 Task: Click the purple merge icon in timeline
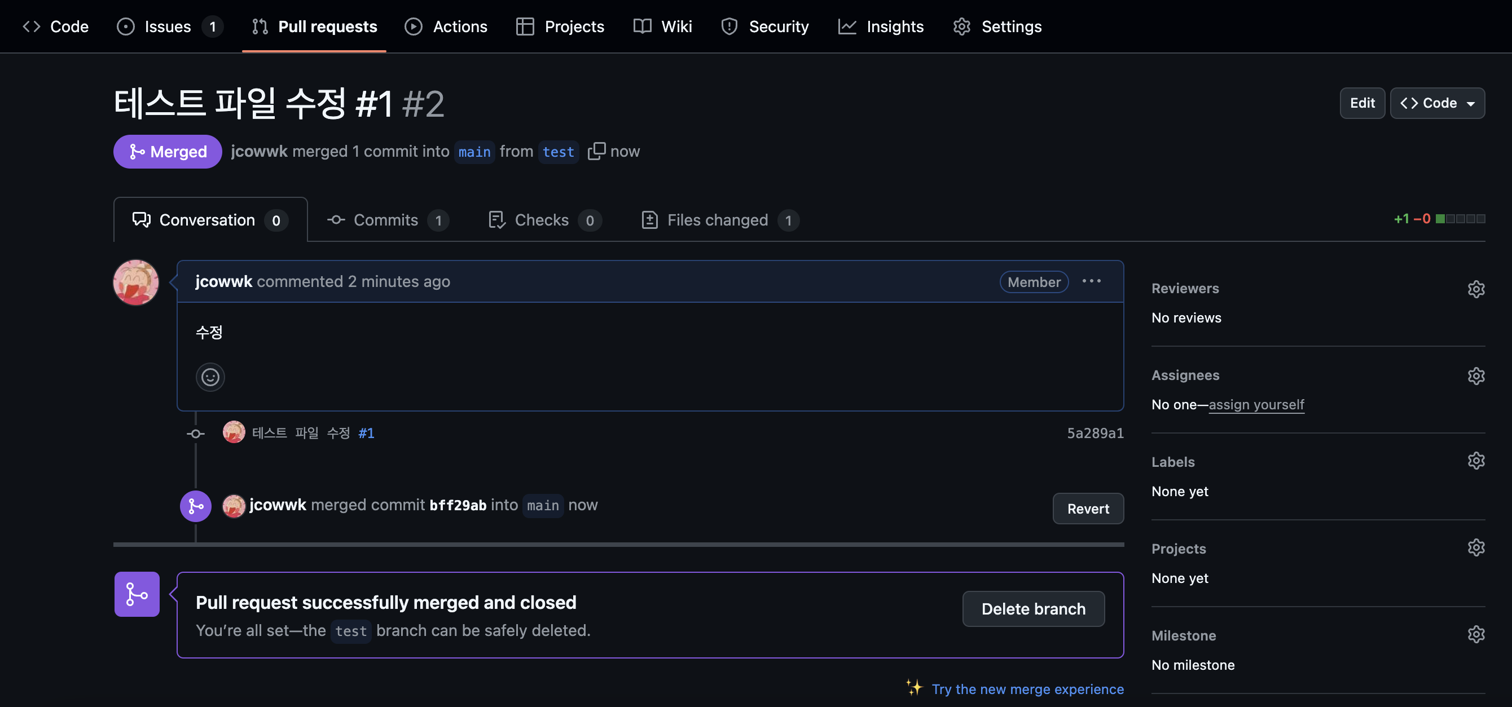pos(195,506)
